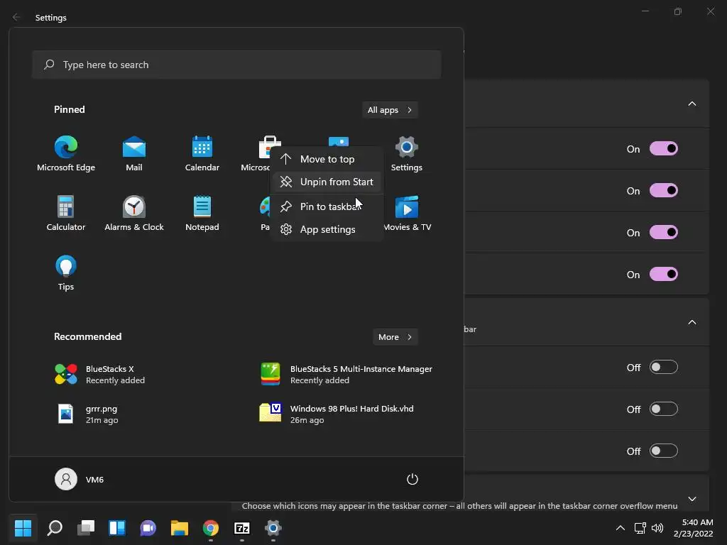Turn on the first Off toggle in Settings
Image resolution: width=727 pixels, height=545 pixels.
(664, 368)
